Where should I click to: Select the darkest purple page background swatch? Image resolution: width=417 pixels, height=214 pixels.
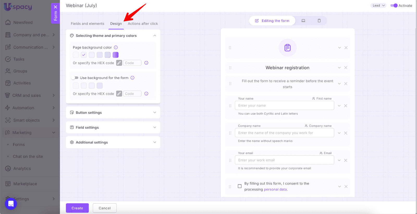click(115, 55)
